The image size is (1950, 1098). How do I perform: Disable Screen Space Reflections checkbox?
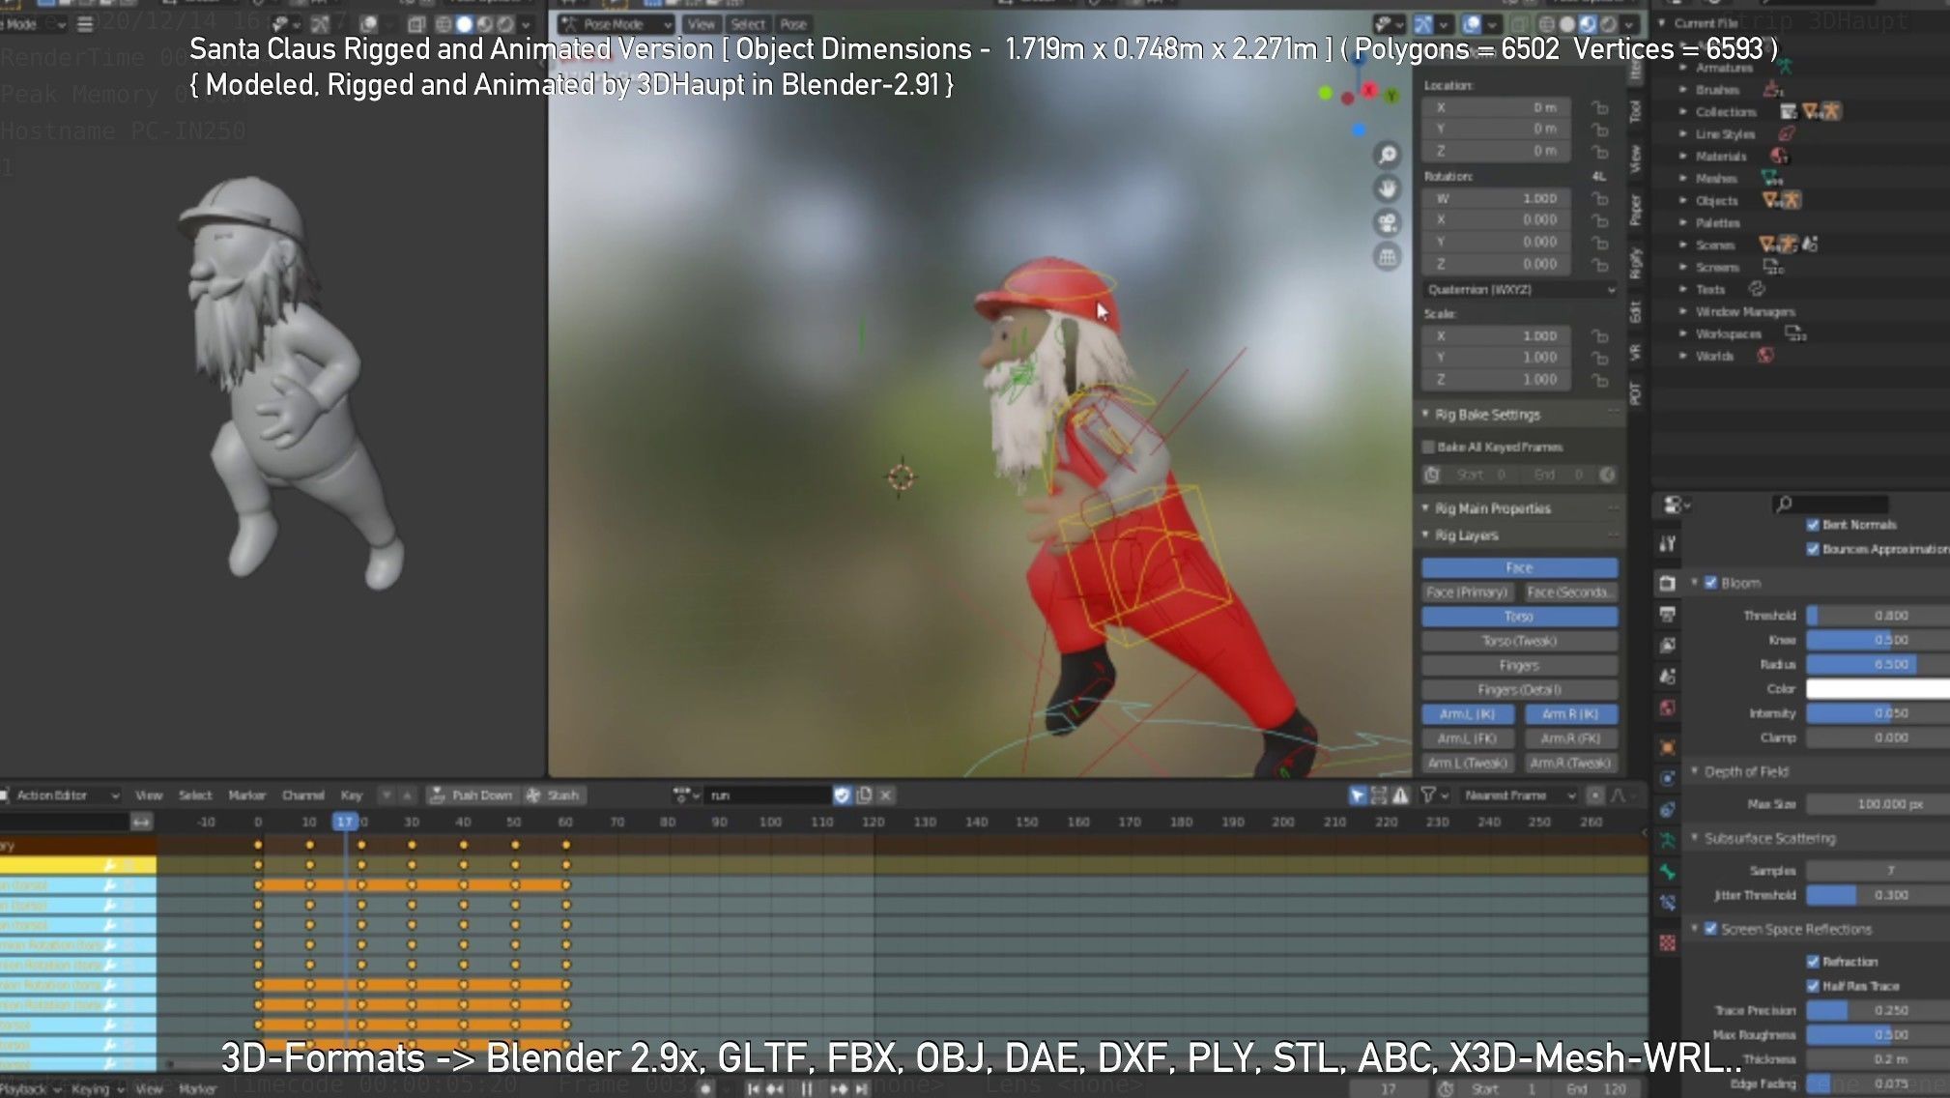click(x=1710, y=929)
